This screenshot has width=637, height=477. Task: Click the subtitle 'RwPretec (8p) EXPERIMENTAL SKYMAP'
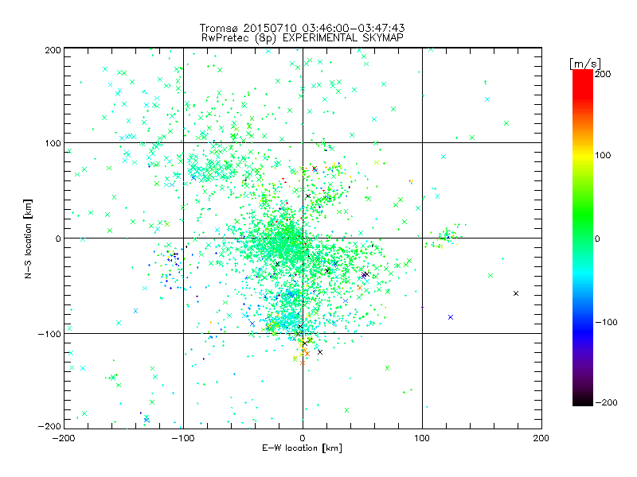(303, 38)
